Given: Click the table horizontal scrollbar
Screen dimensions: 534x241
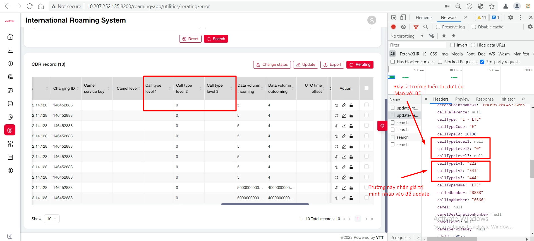Looking at the screenshot, I should [x=265, y=204].
